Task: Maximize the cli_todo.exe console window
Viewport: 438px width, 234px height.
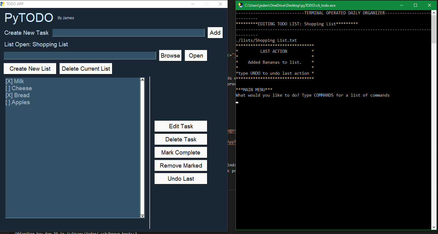Action: [x=415, y=5]
